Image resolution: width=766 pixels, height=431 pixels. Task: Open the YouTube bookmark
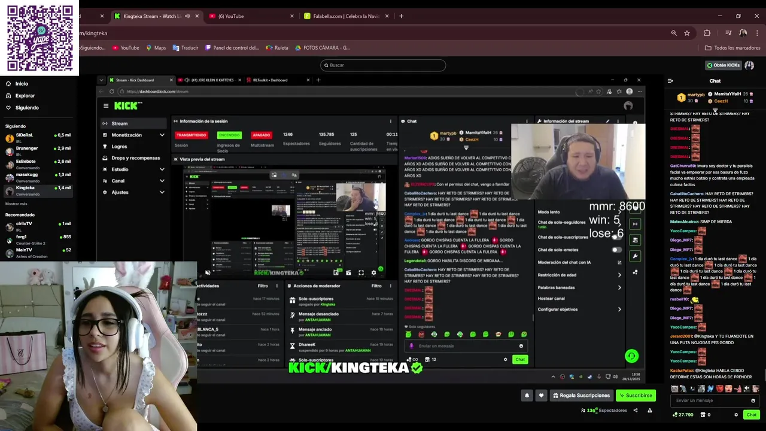[126, 48]
